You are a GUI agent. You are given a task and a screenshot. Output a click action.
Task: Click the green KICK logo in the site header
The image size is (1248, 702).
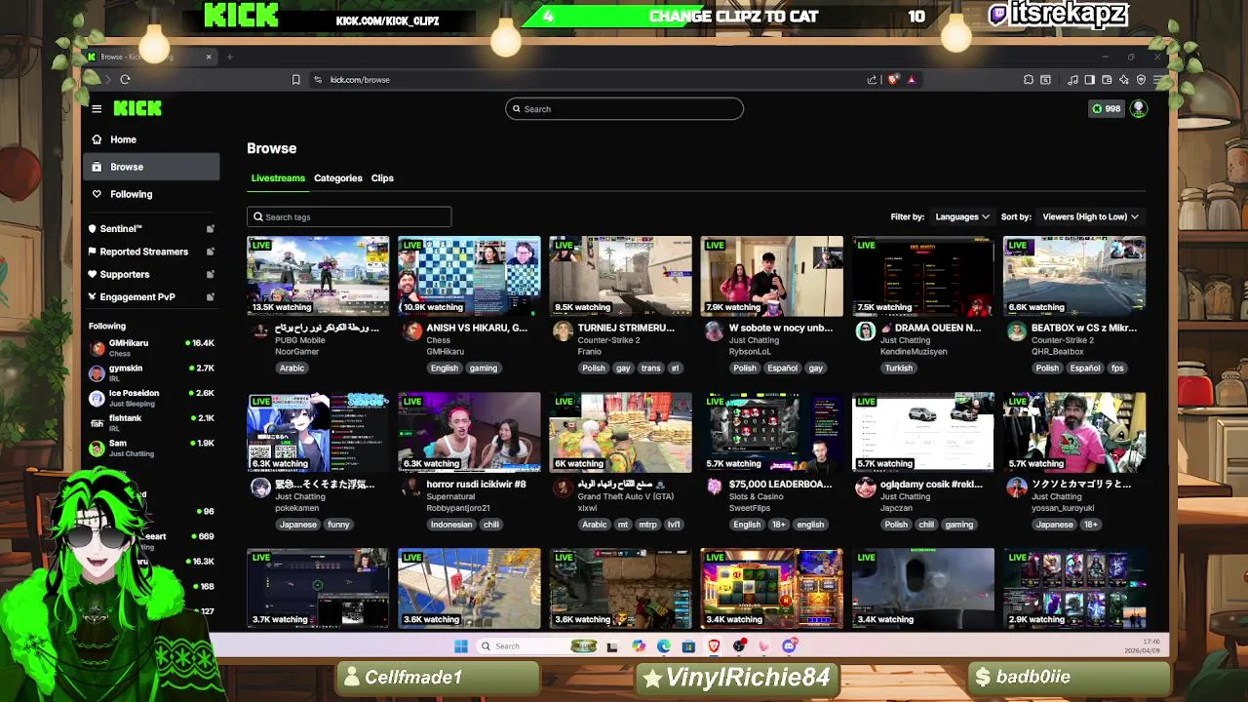coord(137,108)
